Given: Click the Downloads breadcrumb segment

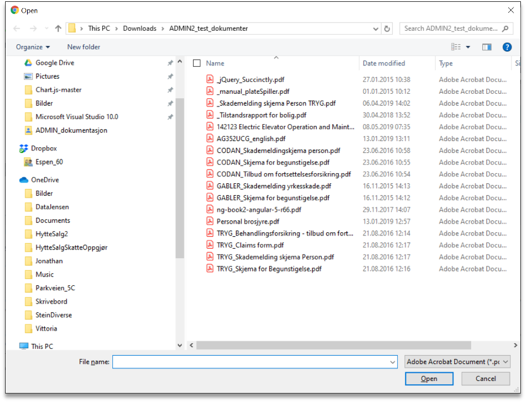Looking at the screenshot, I should tap(139, 28).
